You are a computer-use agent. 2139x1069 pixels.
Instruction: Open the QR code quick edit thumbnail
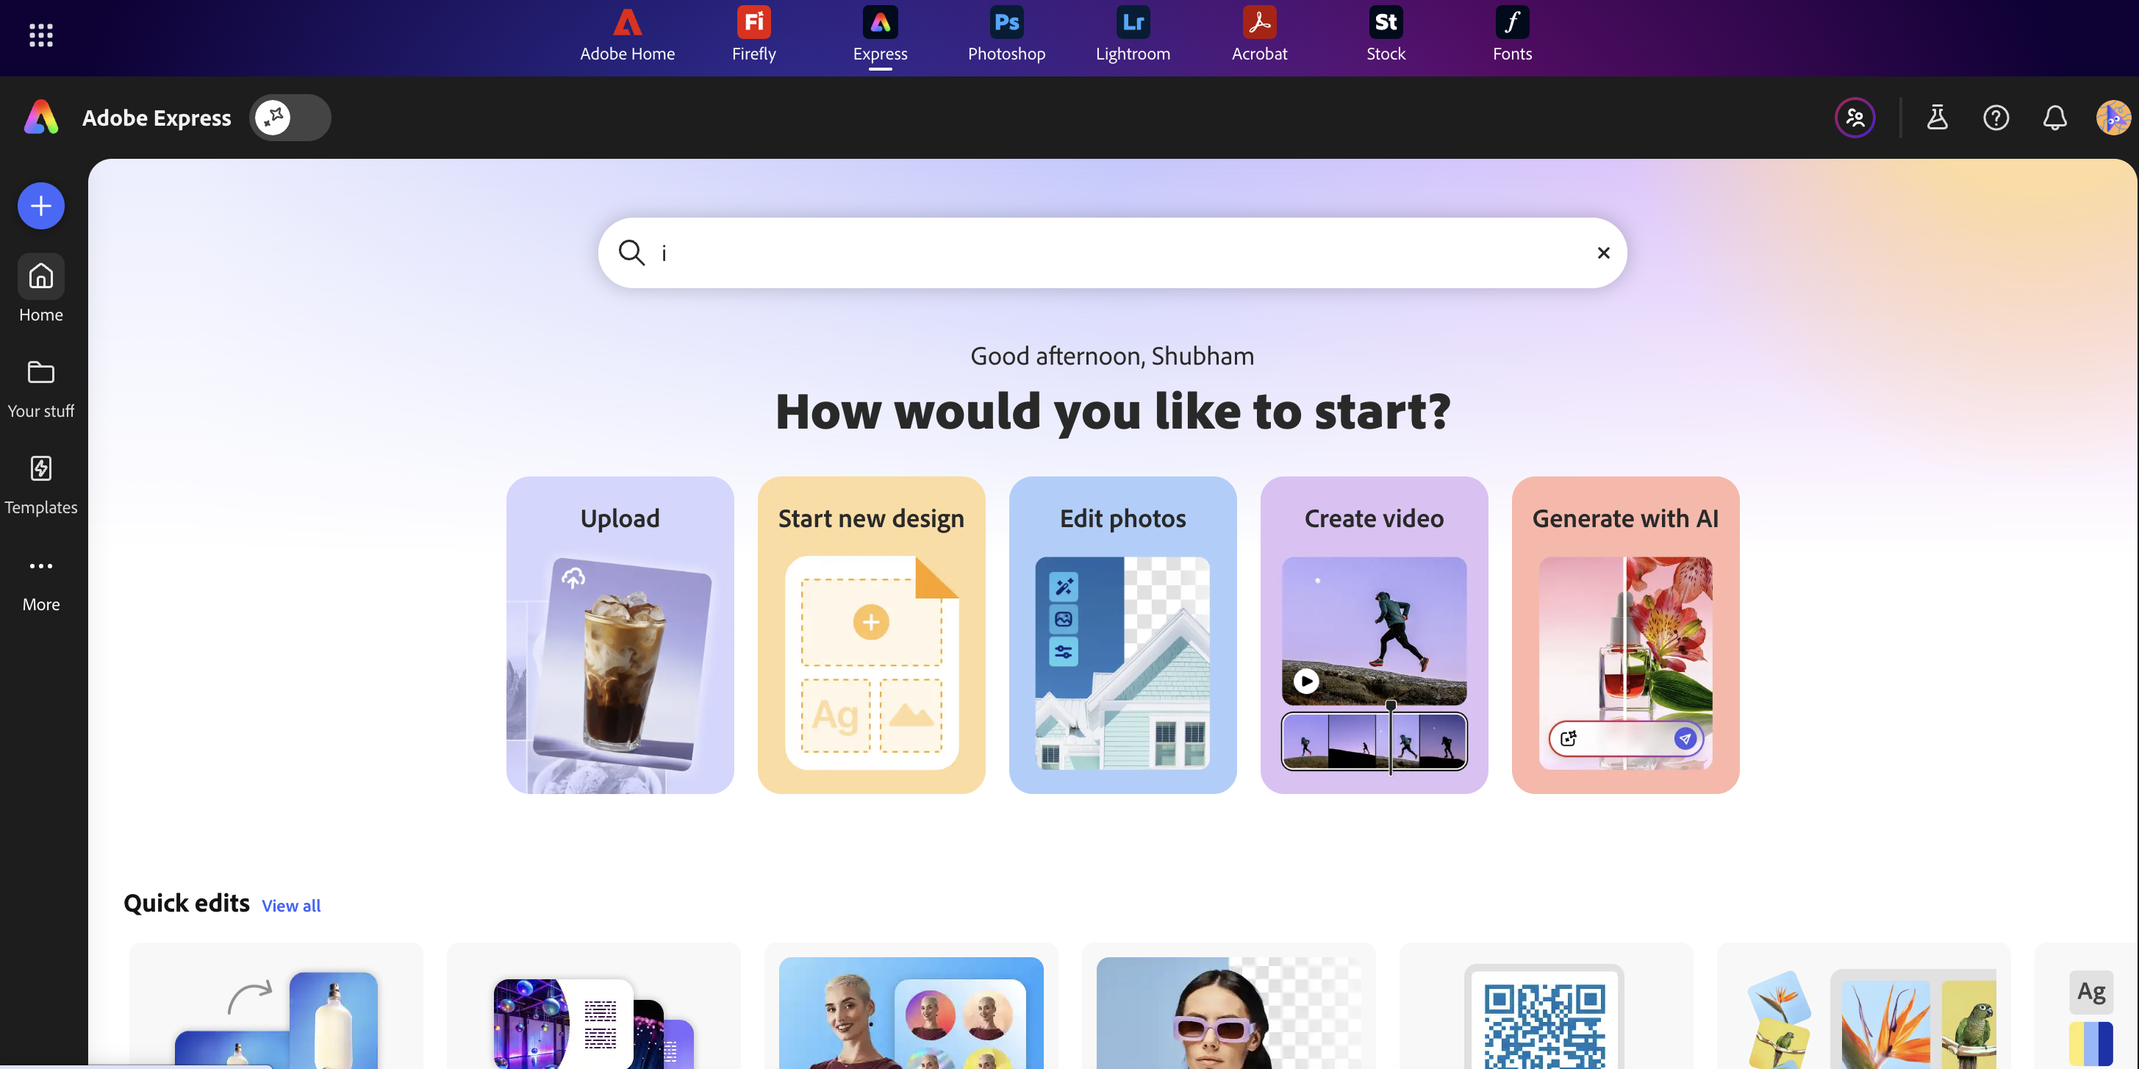[1545, 1007]
